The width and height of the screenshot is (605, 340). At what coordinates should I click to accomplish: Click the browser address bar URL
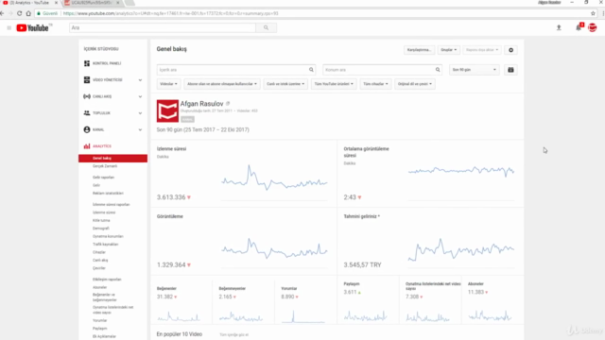(x=170, y=13)
